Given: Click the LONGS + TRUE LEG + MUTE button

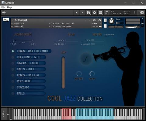Looking at the screenshot, I should (33, 51).
